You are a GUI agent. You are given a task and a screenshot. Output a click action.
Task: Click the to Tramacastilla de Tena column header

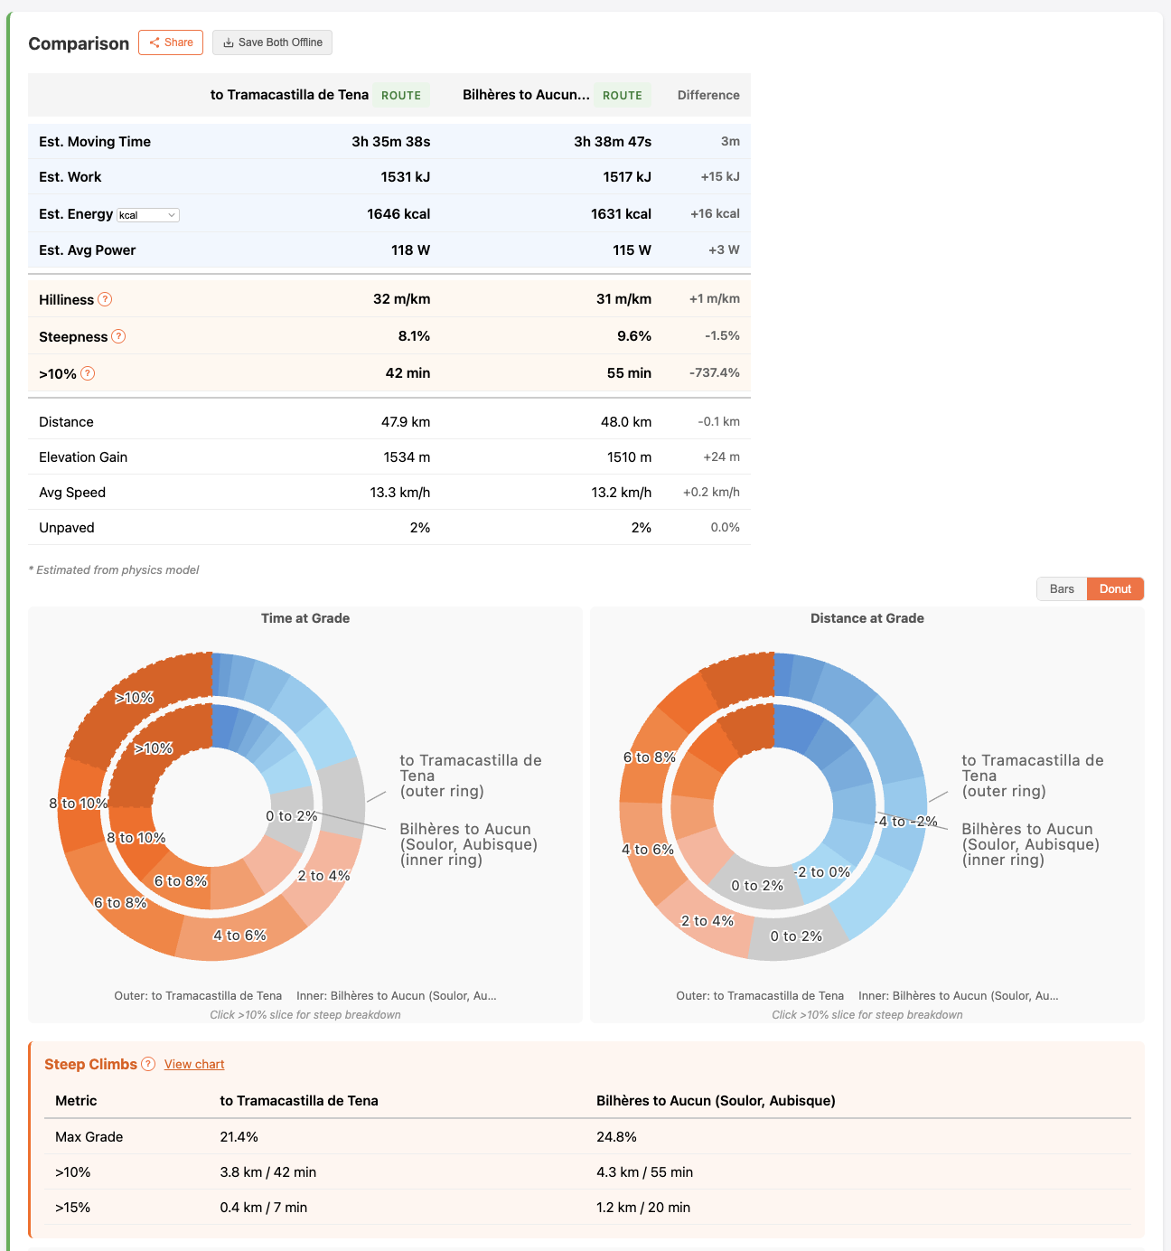coord(289,95)
